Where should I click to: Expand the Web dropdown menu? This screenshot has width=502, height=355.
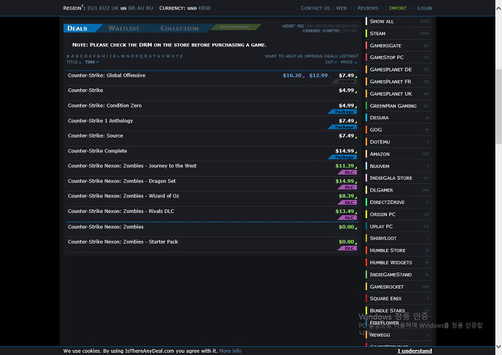coord(344,8)
